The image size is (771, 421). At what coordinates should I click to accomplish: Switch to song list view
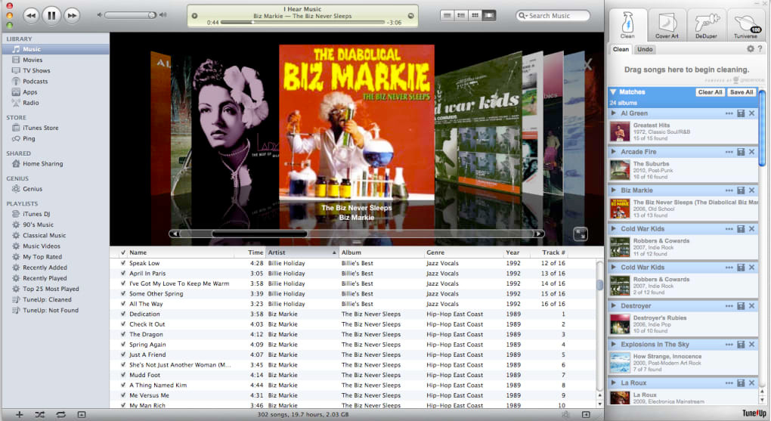tap(447, 15)
